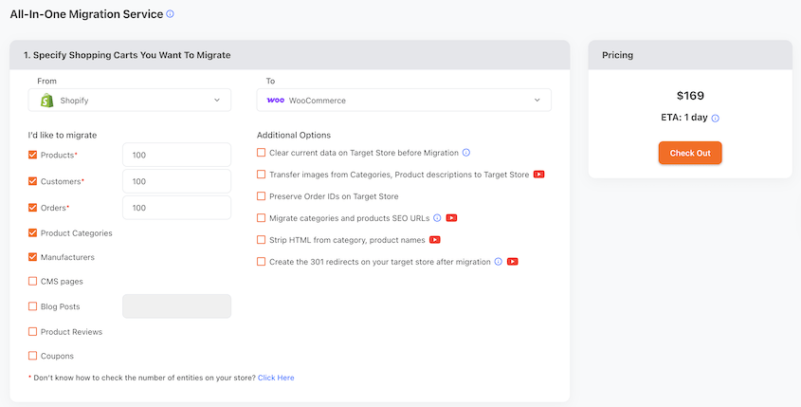The image size is (801, 407).
Task: Toggle the Product Reviews checkbox
Action: (33, 332)
